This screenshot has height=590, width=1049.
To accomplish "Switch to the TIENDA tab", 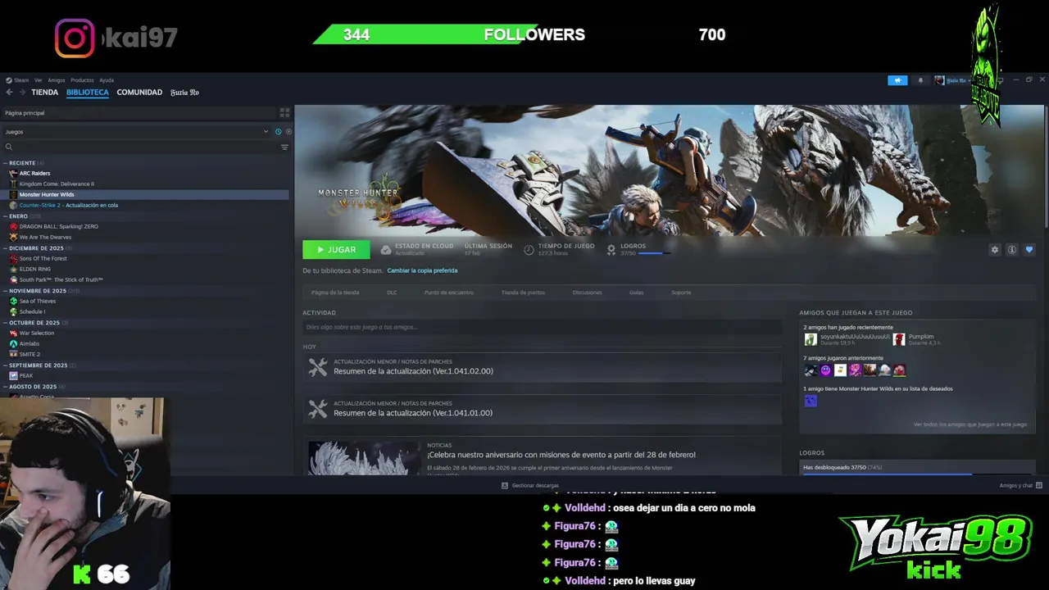I will point(44,93).
